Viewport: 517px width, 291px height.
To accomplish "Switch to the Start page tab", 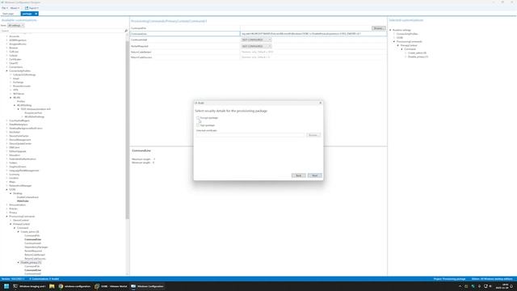I will tap(8, 14).
